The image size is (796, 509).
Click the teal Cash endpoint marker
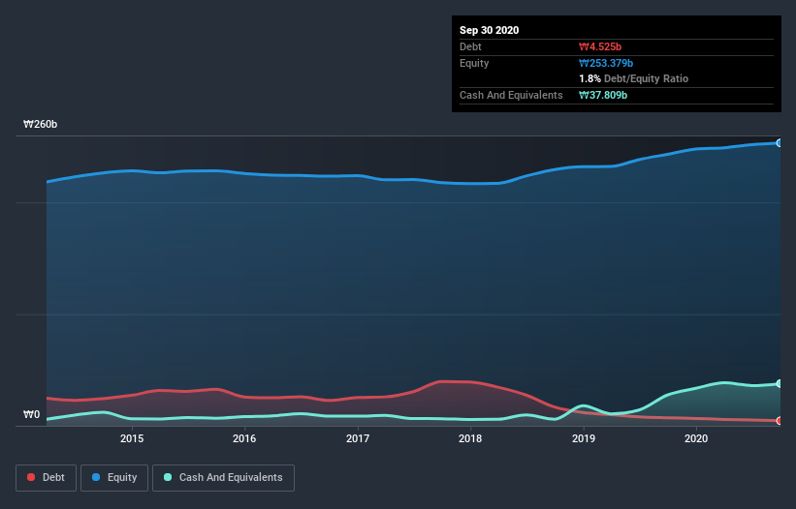point(780,384)
